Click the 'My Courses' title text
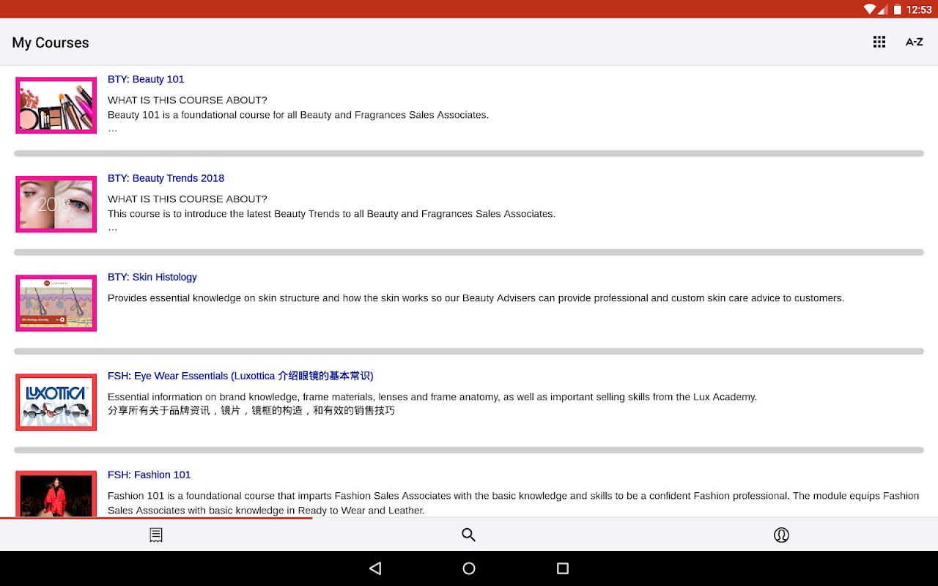The width and height of the screenshot is (938, 586). pyautogui.click(x=51, y=42)
